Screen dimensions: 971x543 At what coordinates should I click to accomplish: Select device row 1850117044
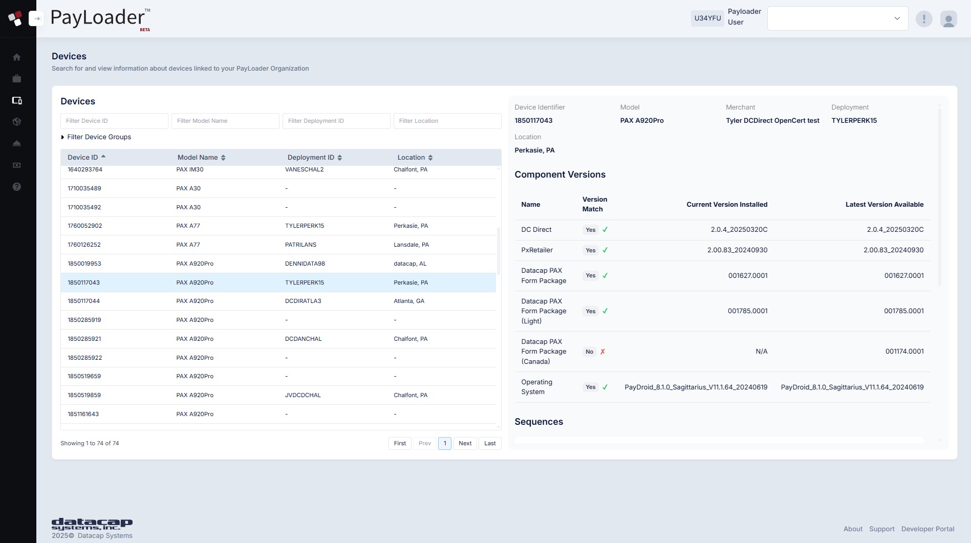coord(278,301)
